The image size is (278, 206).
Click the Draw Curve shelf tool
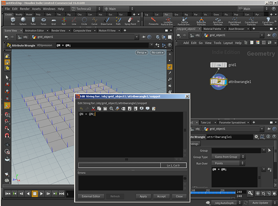click(106, 21)
